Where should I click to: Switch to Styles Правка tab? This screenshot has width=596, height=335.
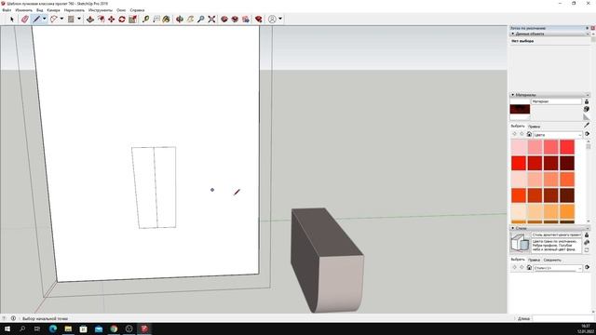[534, 260]
